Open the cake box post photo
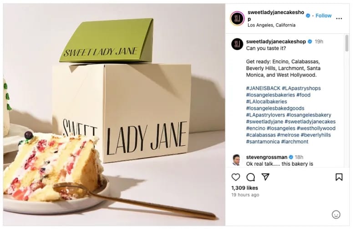 click(114, 115)
